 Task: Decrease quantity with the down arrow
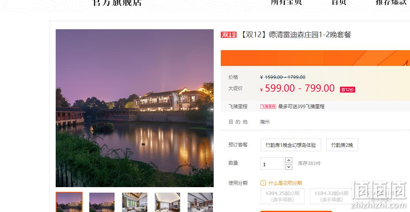pos(289,167)
